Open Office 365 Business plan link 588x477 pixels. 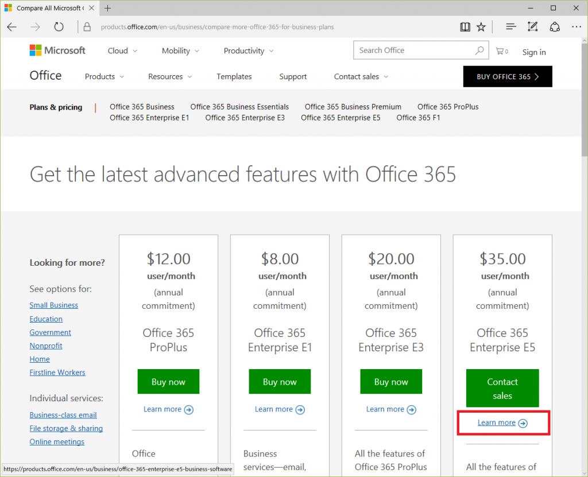tap(142, 107)
